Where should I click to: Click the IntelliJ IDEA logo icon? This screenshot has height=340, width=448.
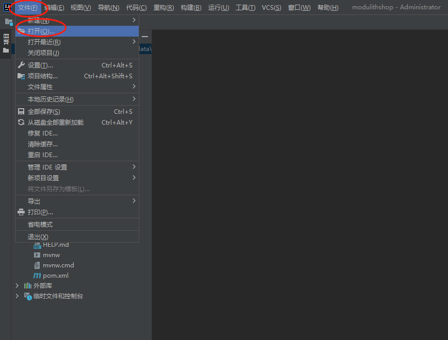point(7,7)
